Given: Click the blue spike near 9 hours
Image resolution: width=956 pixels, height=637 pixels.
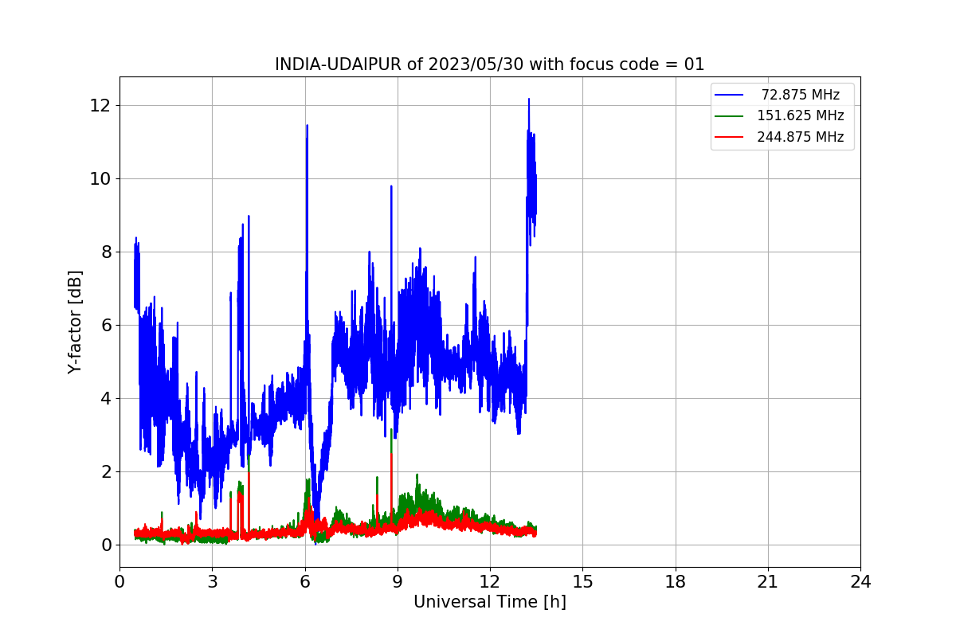Looking at the screenshot, I should [x=391, y=186].
